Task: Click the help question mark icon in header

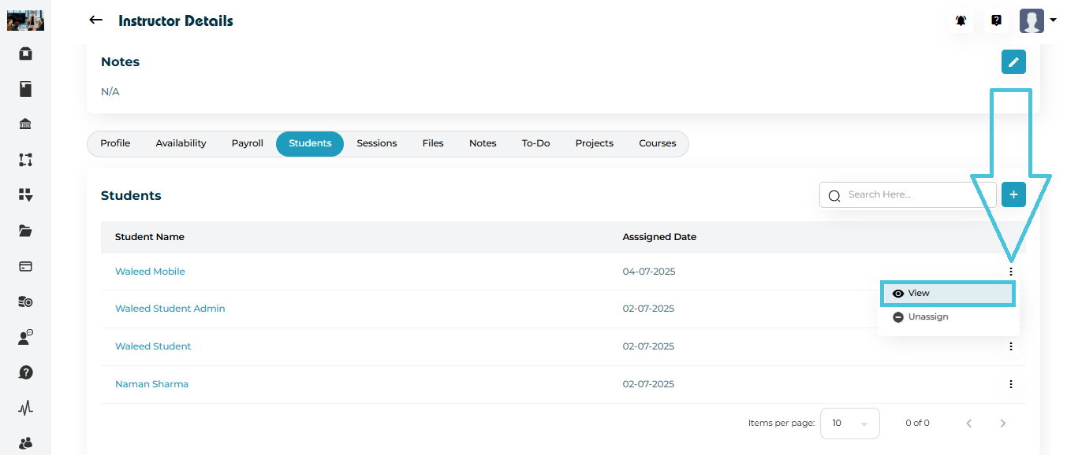Action: pos(996,21)
